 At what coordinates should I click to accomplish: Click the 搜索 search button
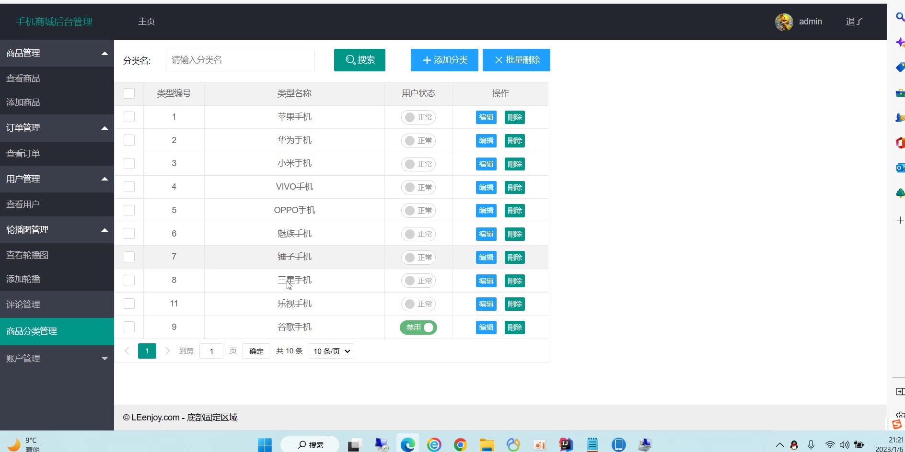click(360, 60)
